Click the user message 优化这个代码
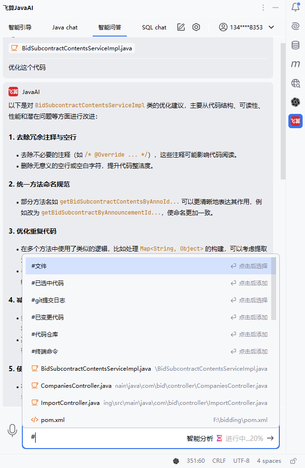This screenshot has height=468, width=305. coord(27,67)
